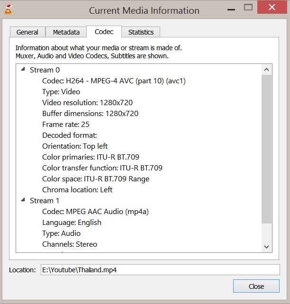Switch to the General tab
Viewport: 290px width, 304px height.
(x=27, y=32)
